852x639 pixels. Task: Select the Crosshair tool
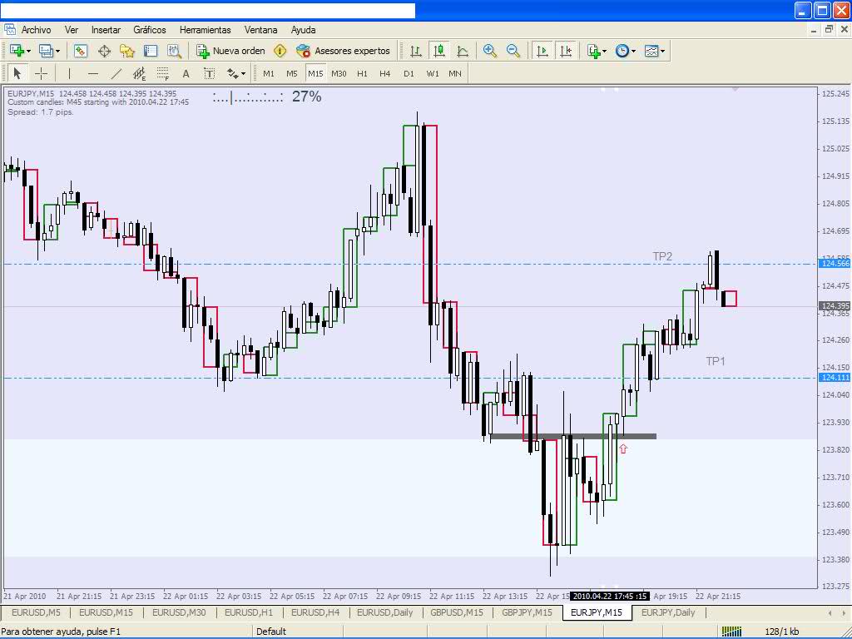click(41, 73)
